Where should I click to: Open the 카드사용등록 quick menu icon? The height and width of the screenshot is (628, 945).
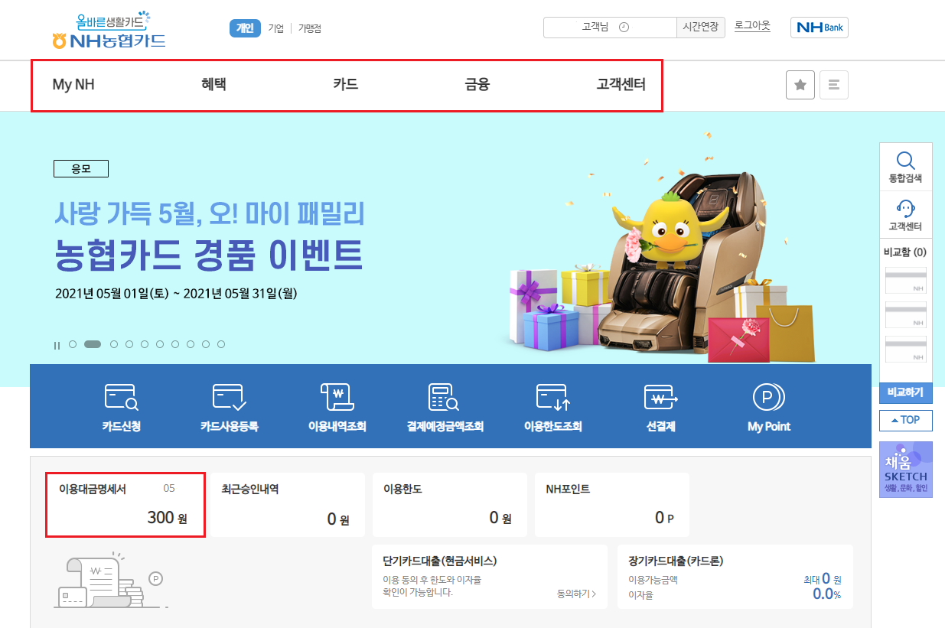click(229, 408)
